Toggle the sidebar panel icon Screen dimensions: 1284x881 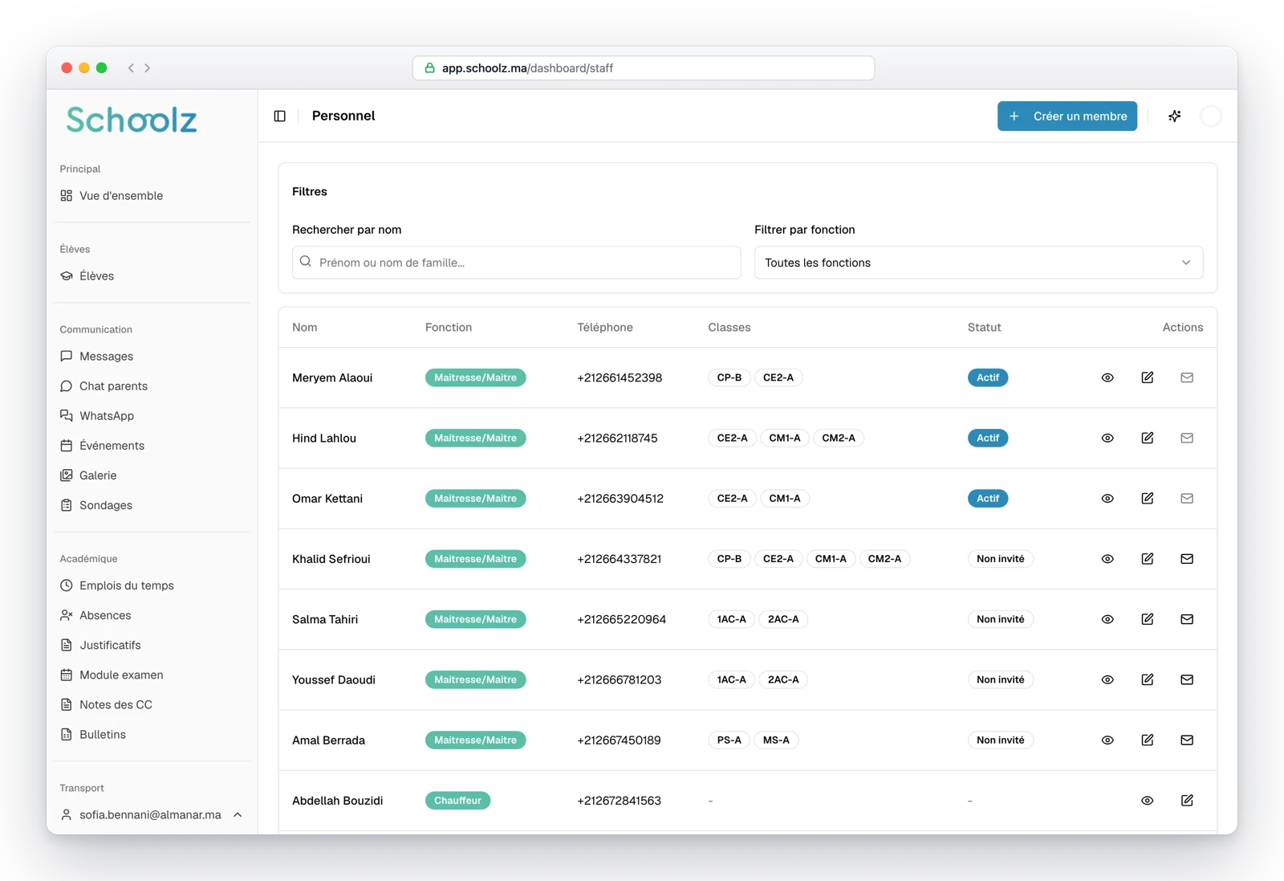[279, 116]
